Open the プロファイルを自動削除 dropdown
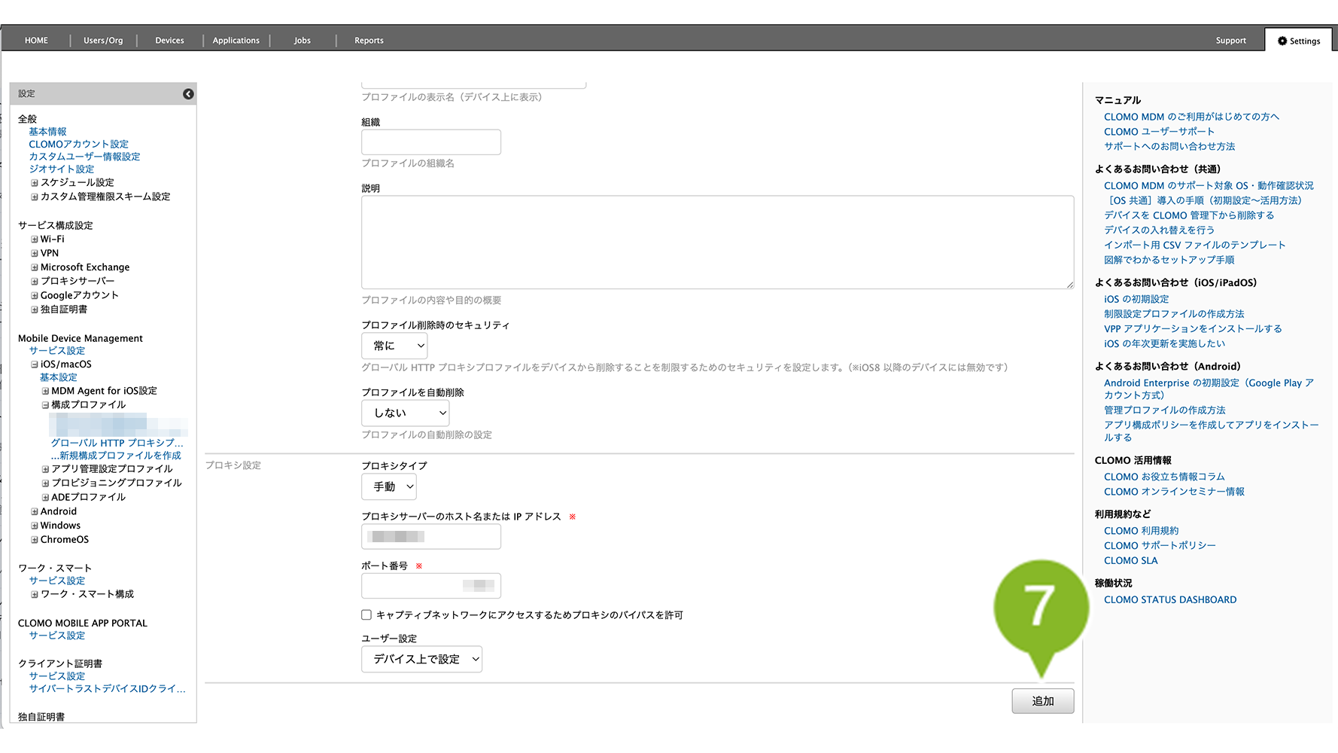 point(405,413)
